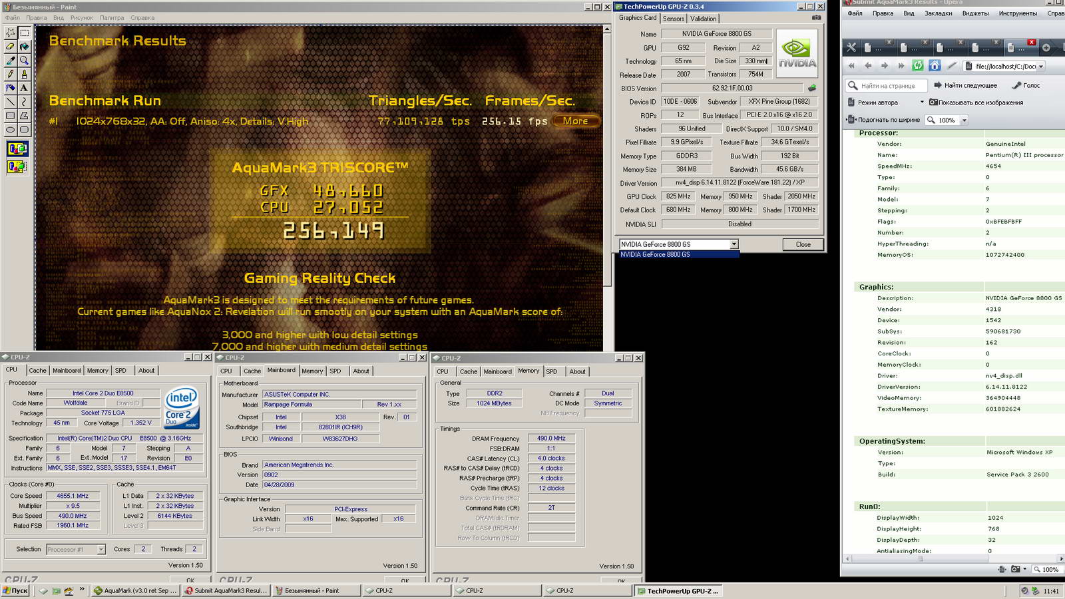Select the Rectangle shape tool in Paint
1065x599 pixels.
pos(11,116)
